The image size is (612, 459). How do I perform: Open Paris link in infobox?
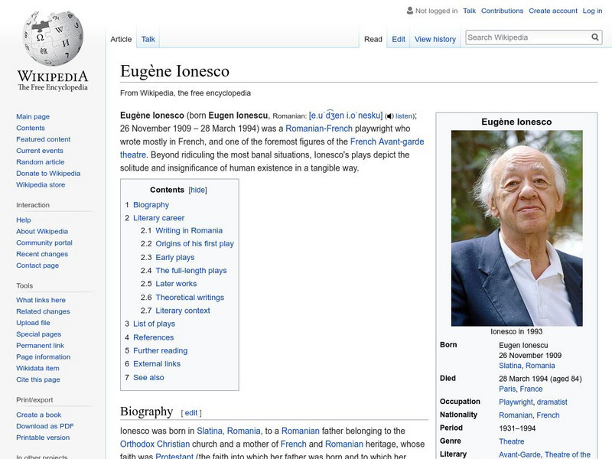click(x=507, y=389)
